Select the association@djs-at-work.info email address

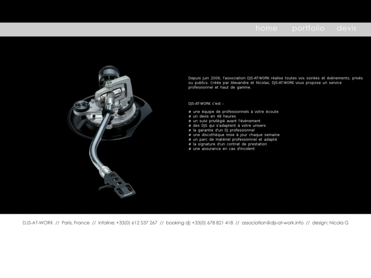273,222
